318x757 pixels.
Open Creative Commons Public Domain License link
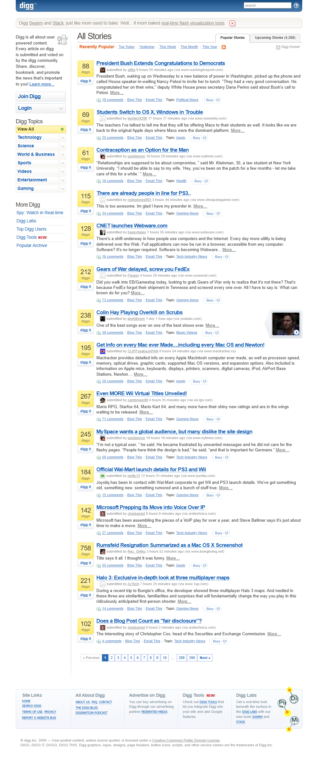186,740
